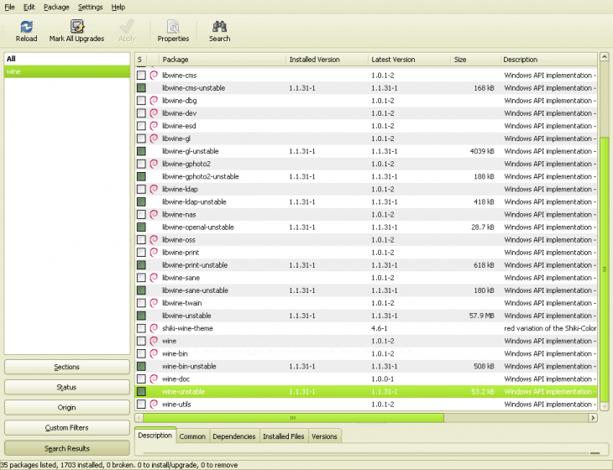
Task: Click Debian swirl icon next to shiki-wine-theme
Action: coord(154,328)
